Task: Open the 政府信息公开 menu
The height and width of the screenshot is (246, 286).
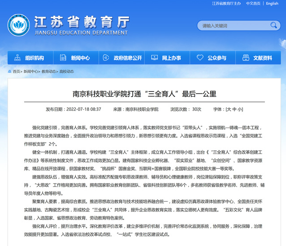Action: [x=121, y=58]
